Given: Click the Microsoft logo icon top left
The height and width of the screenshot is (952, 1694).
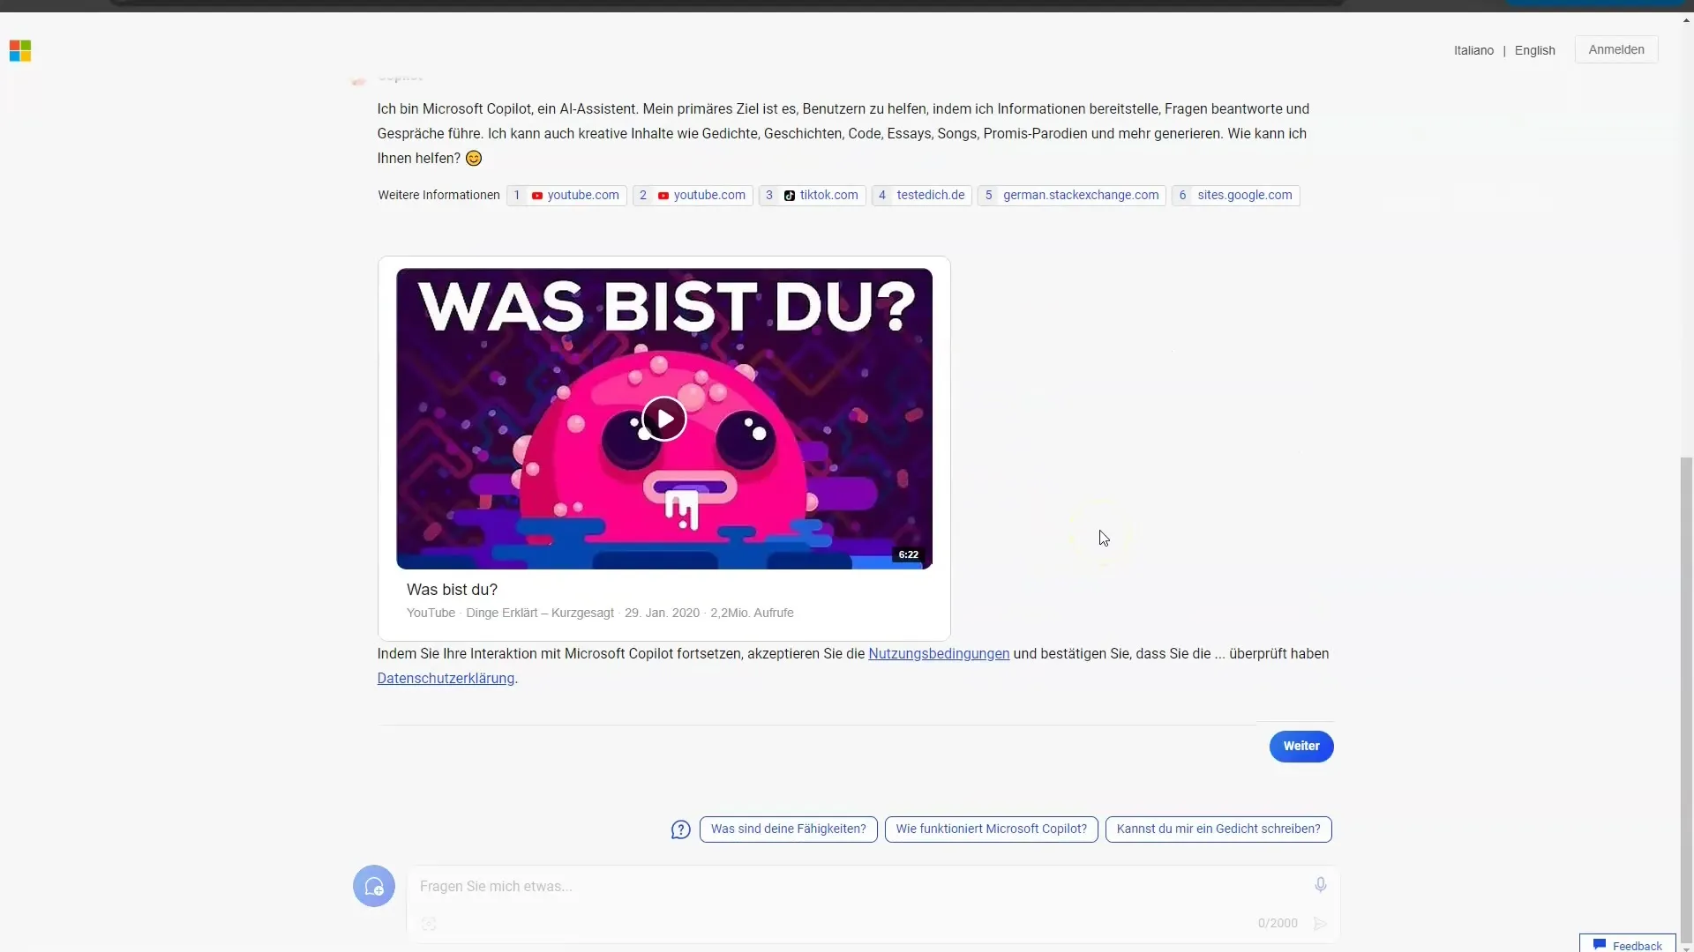Looking at the screenshot, I should (19, 50).
